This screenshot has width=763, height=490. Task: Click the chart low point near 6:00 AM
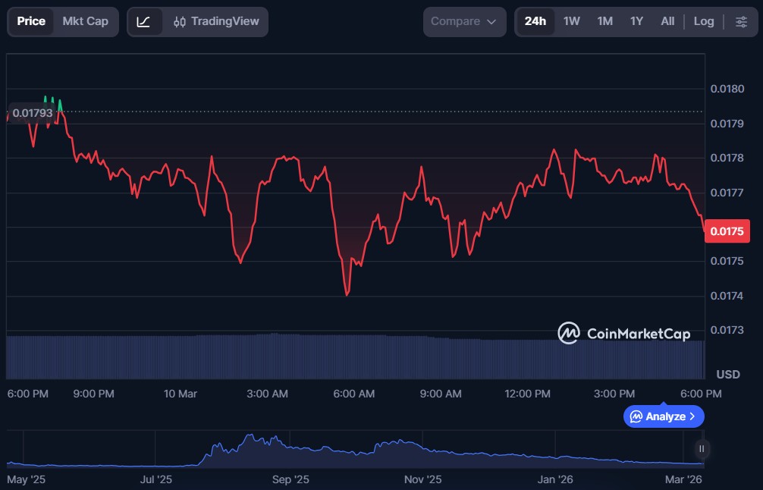(x=347, y=294)
